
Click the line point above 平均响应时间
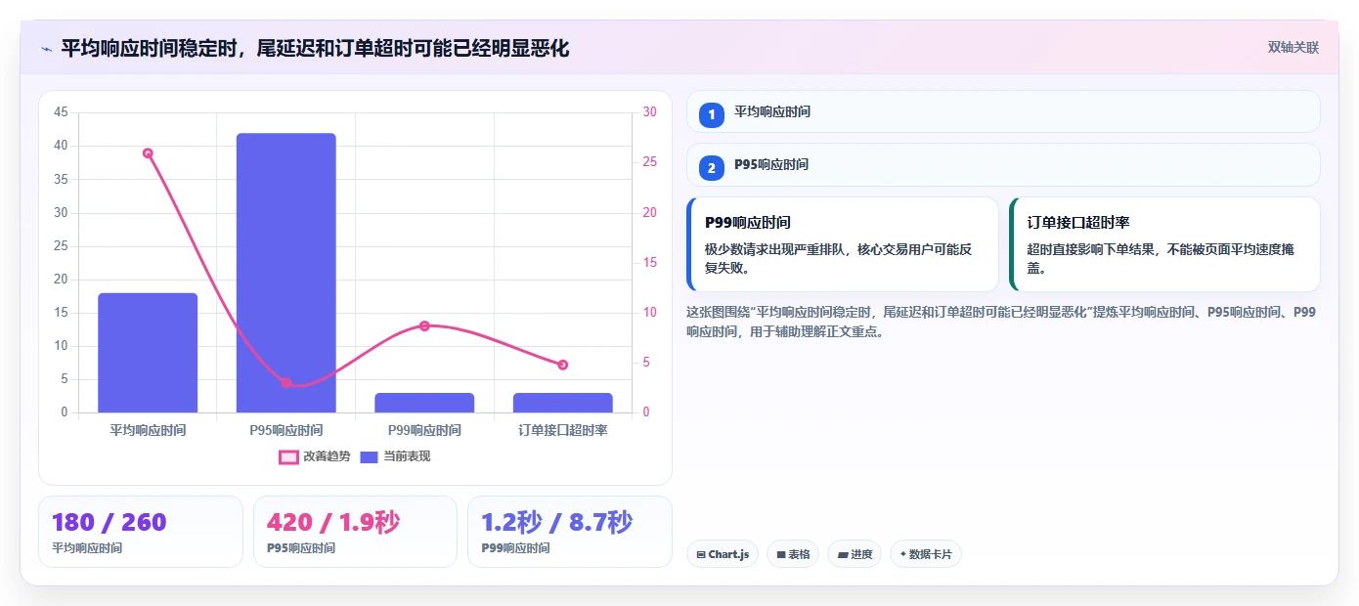(x=148, y=153)
